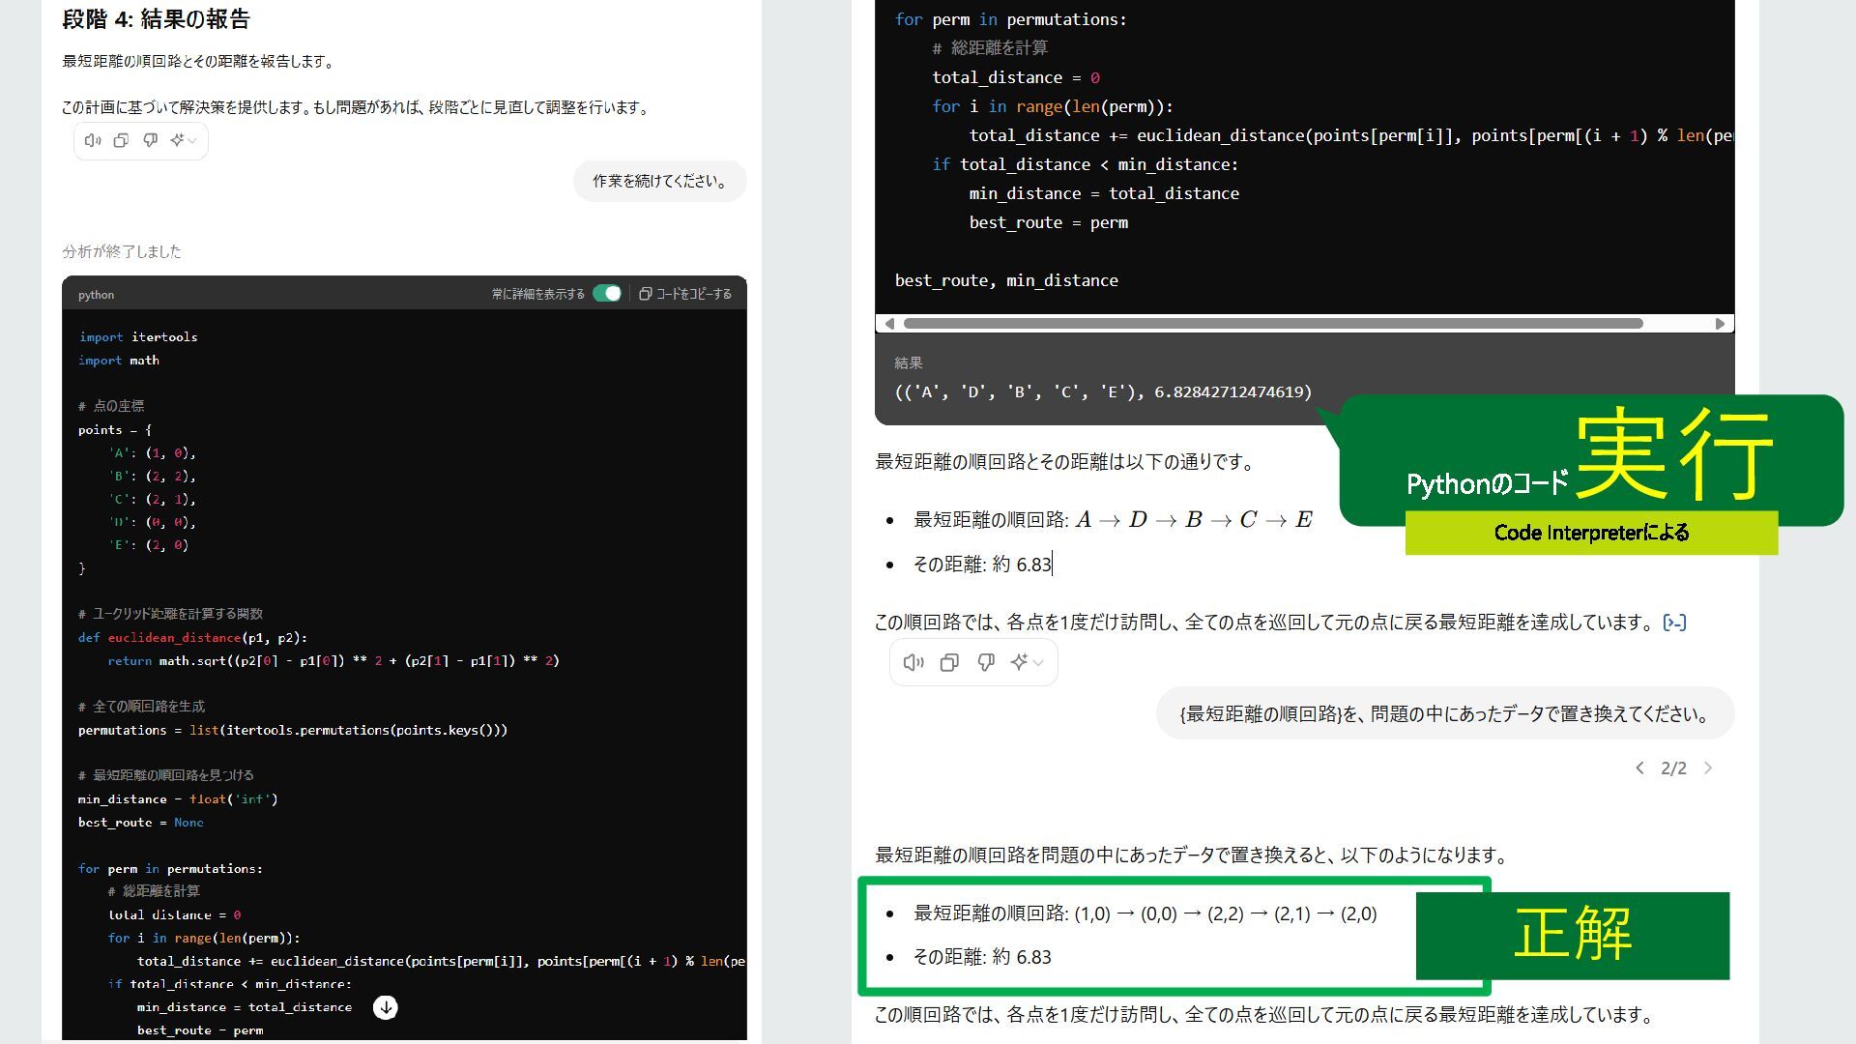Click the read aloud speaker icon in left panel
Screen dimensions: 1856x1044
pyautogui.click(x=93, y=140)
